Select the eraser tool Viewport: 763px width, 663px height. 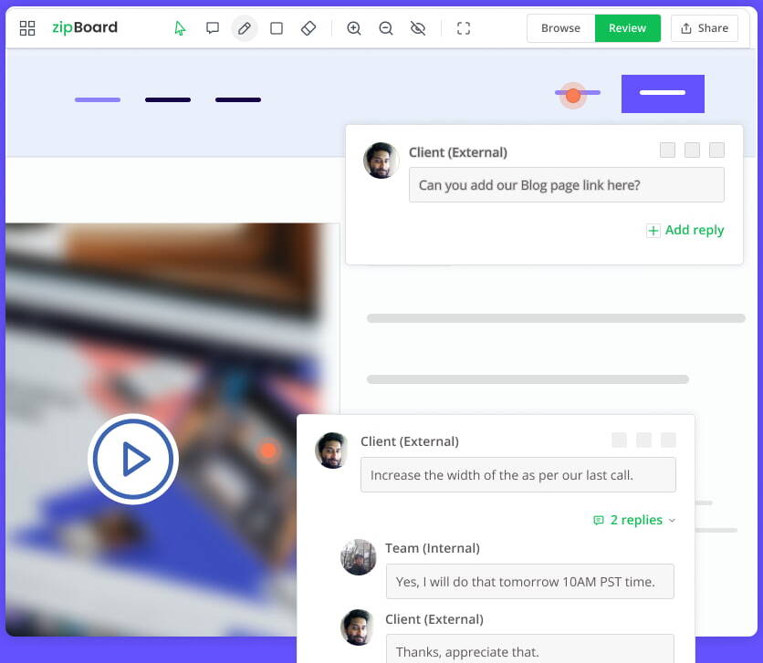tap(308, 28)
